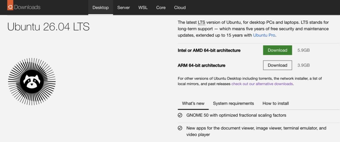
Task: Click the dotted-underlined LTS abbreviation
Action: [x=201, y=22]
